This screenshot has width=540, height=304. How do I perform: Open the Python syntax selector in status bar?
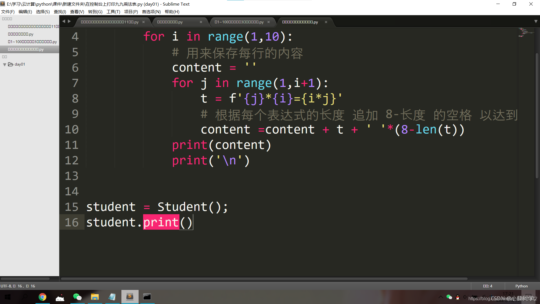tap(521, 286)
